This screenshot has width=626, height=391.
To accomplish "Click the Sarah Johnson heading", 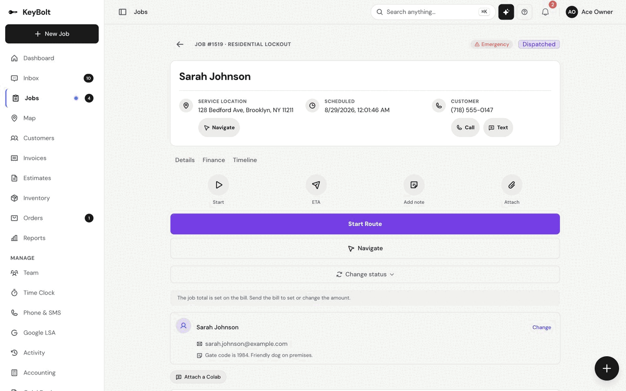I will (215, 77).
